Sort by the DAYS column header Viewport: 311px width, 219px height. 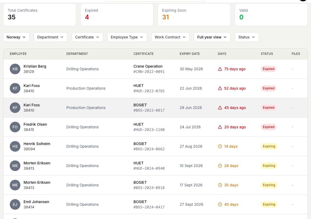(222, 54)
